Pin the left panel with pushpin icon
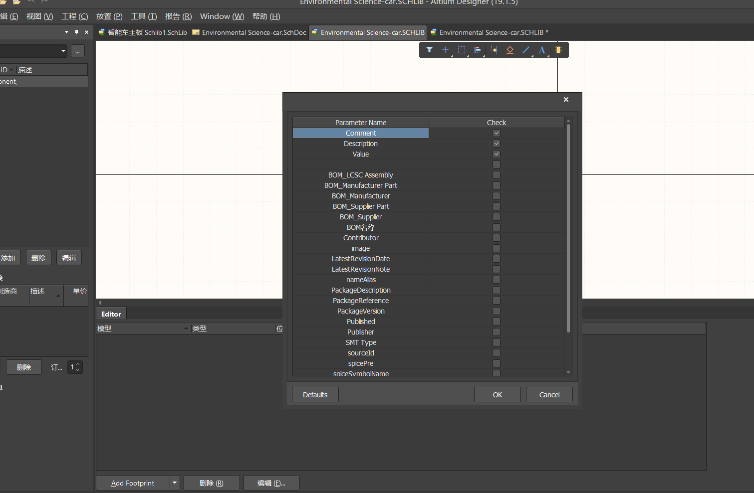754x493 pixels. click(x=76, y=32)
